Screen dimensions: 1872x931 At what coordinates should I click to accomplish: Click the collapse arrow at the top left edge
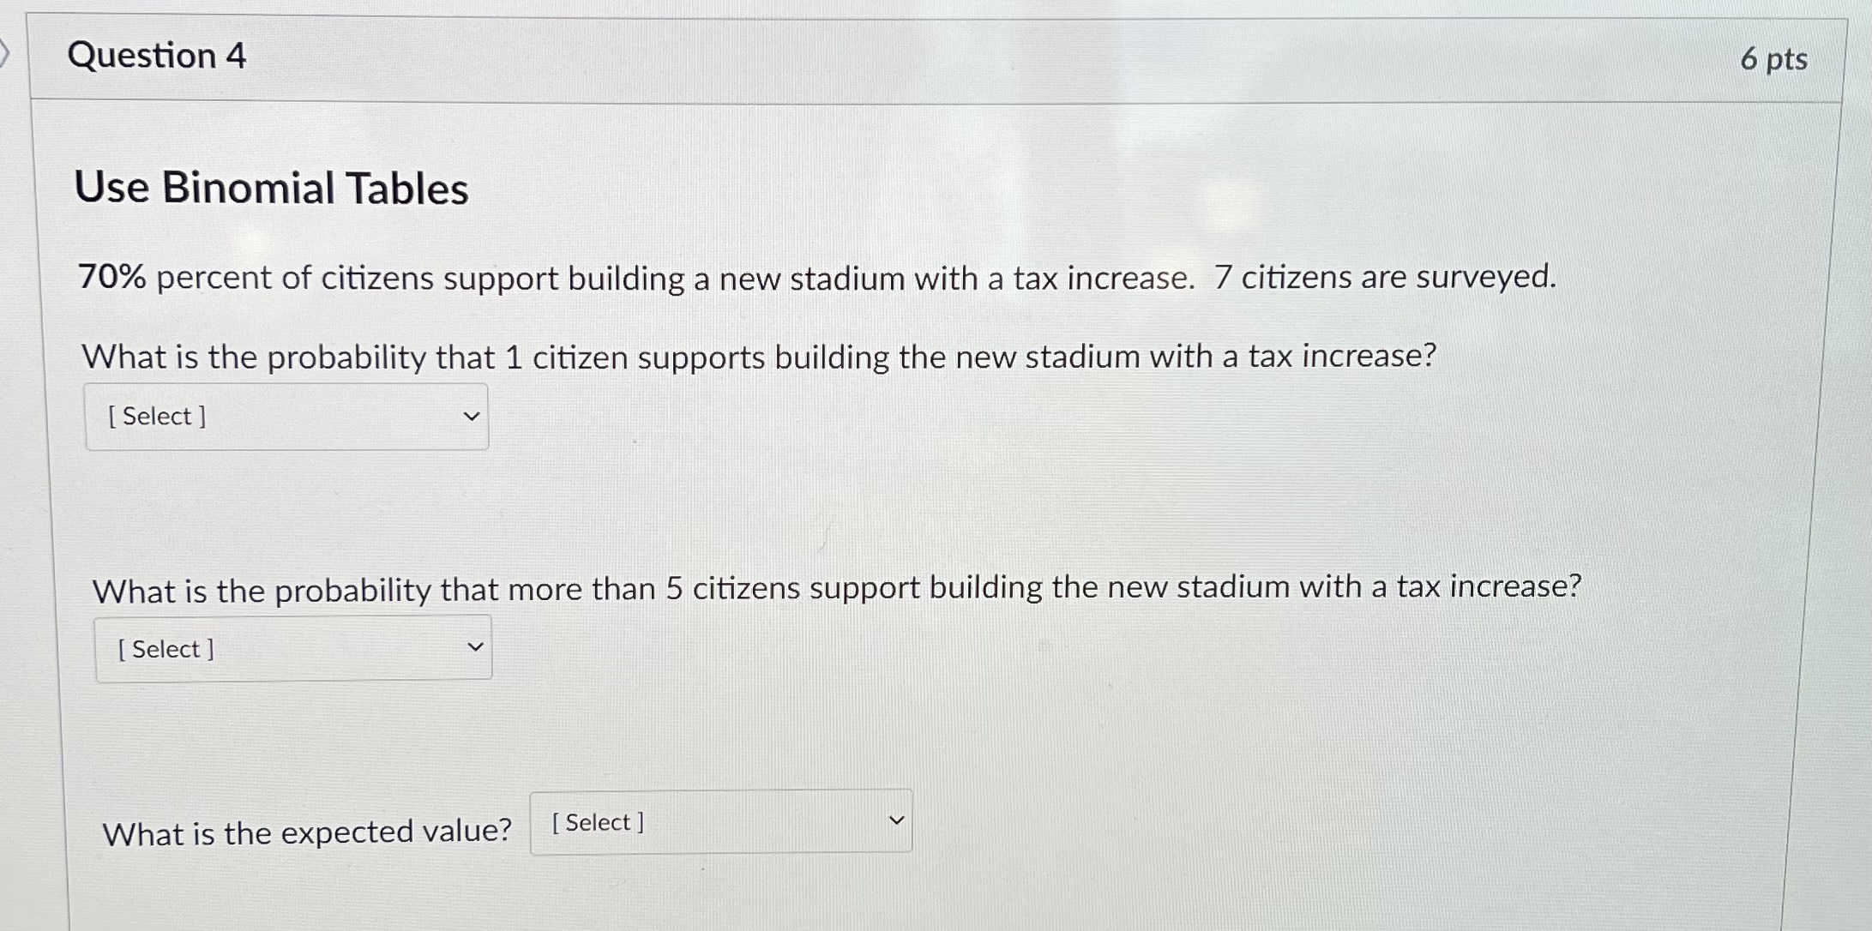(7, 53)
